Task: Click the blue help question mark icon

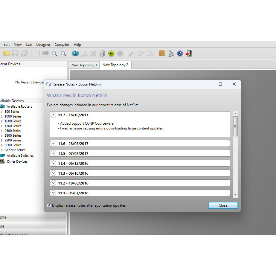Action: pyautogui.click(x=180, y=54)
